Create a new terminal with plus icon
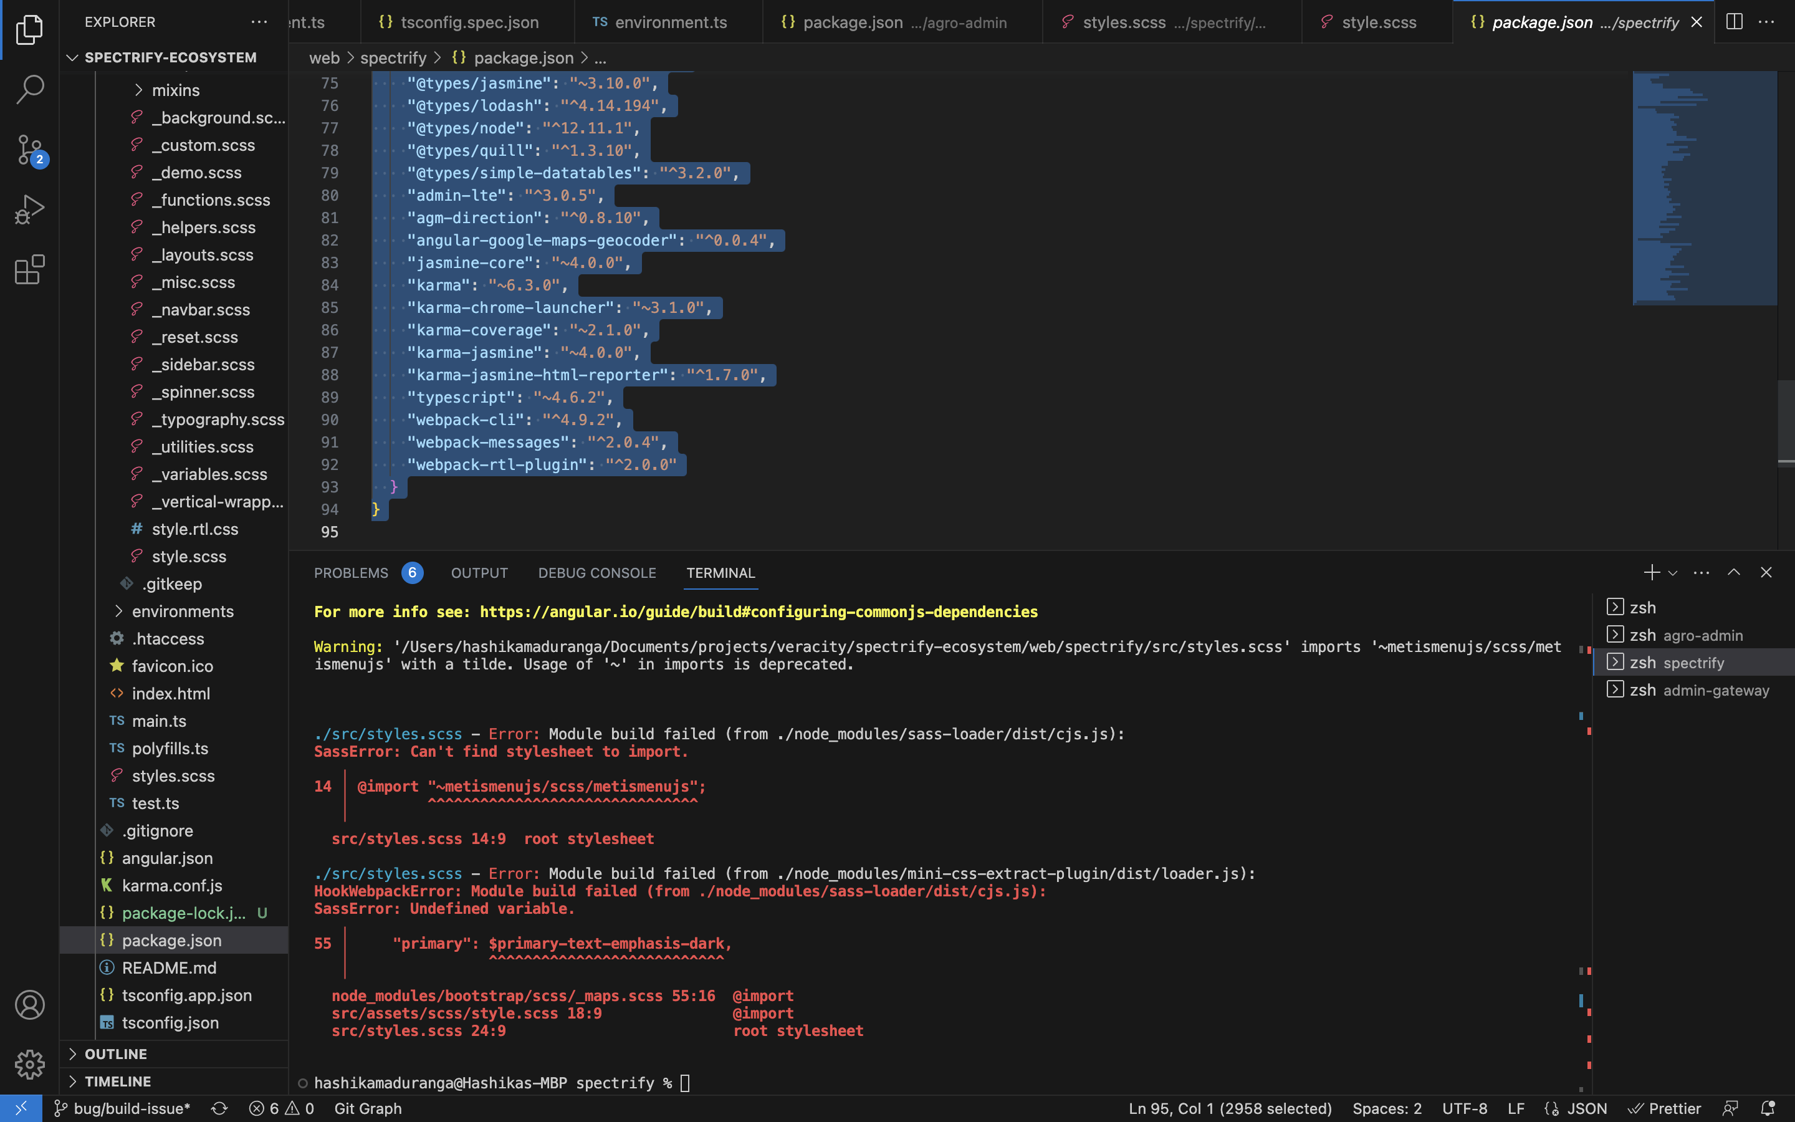Screen dimensions: 1795x1122 pyautogui.click(x=1653, y=572)
